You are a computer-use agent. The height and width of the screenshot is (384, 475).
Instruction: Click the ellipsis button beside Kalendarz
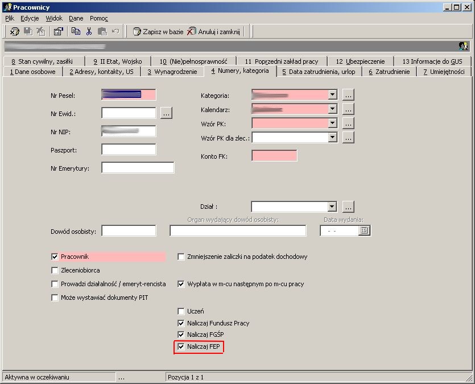coord(348,109)
